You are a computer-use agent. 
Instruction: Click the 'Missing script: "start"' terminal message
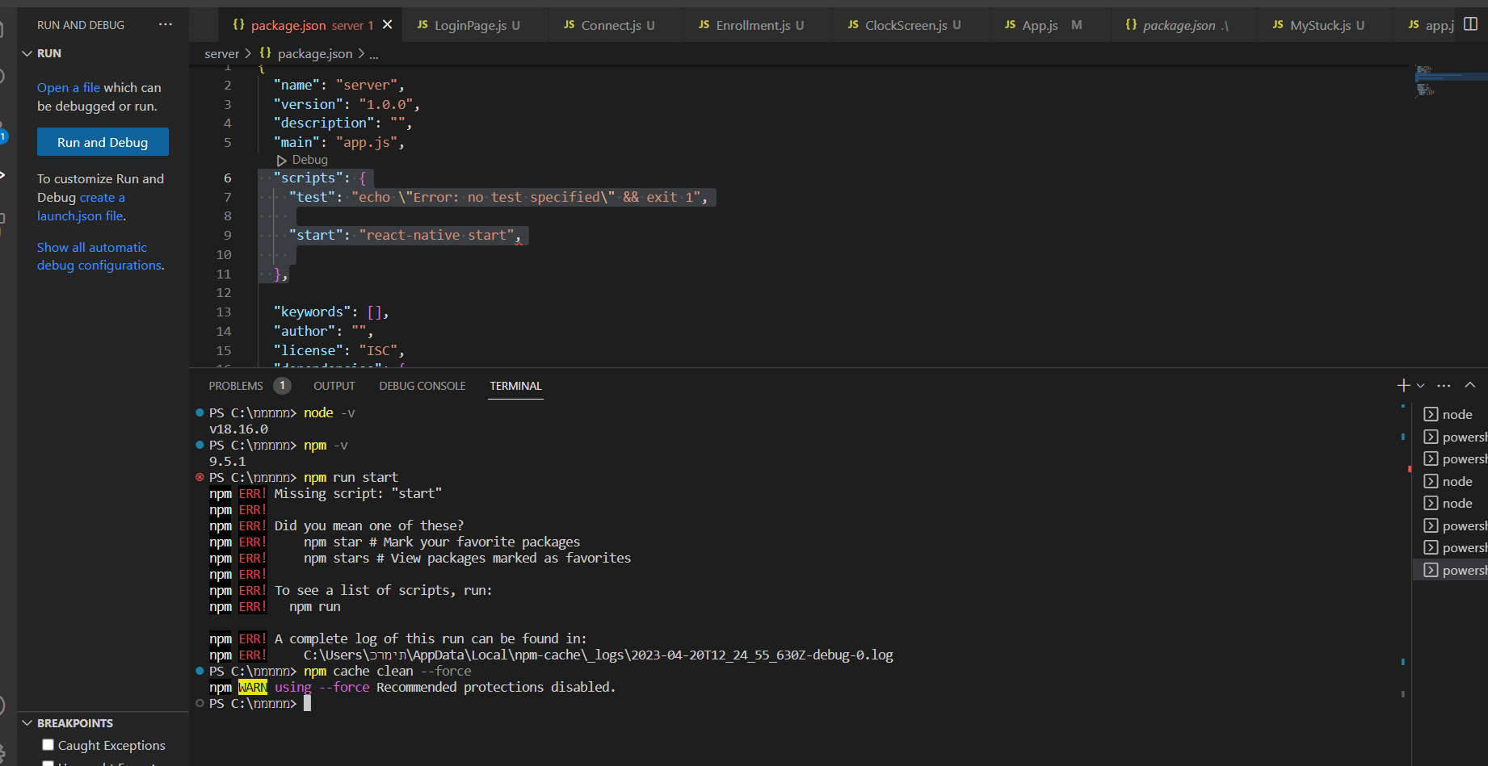(358, 493)
